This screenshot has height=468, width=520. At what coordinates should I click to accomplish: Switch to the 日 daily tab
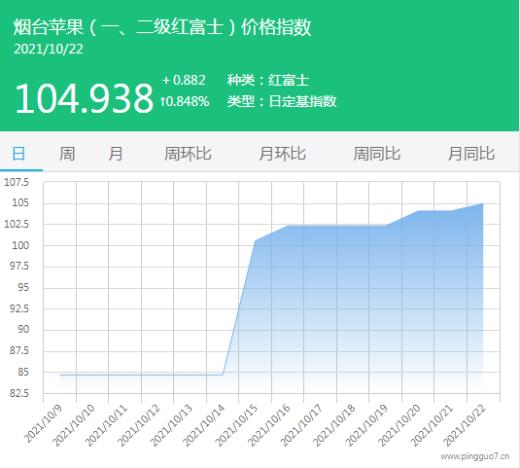click(x=18, y=154)
